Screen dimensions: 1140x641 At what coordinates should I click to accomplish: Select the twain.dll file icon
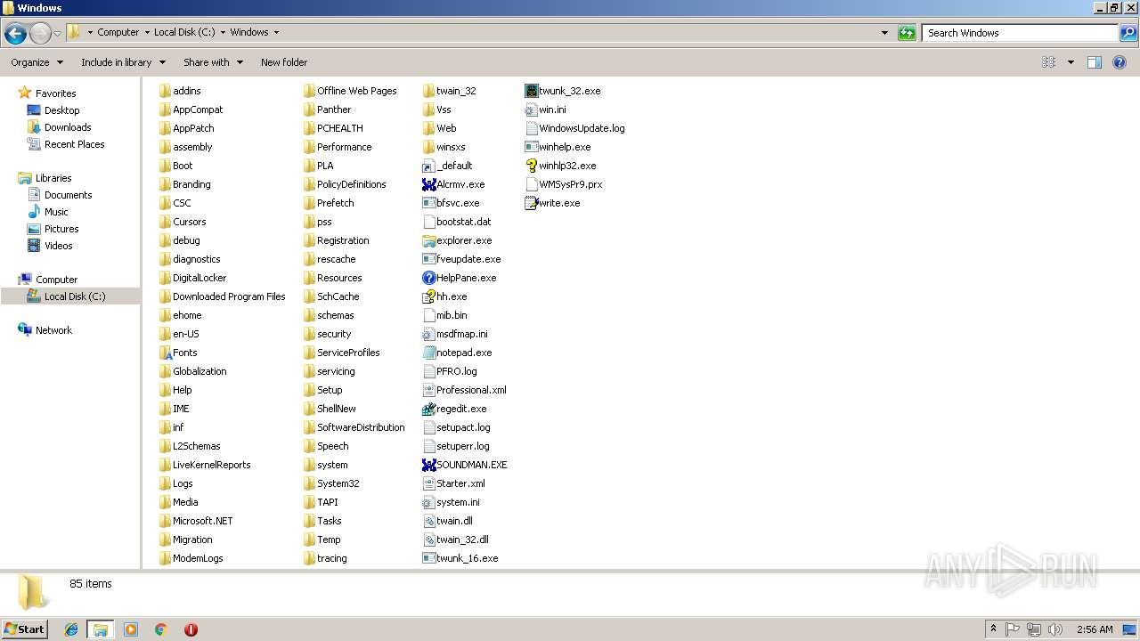pos(429,521)
